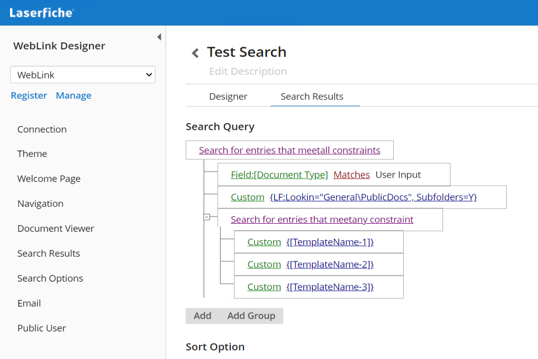Viewport: 538px width, 359px height.
Task: Click the User Input text
Action: coord(398,175)
